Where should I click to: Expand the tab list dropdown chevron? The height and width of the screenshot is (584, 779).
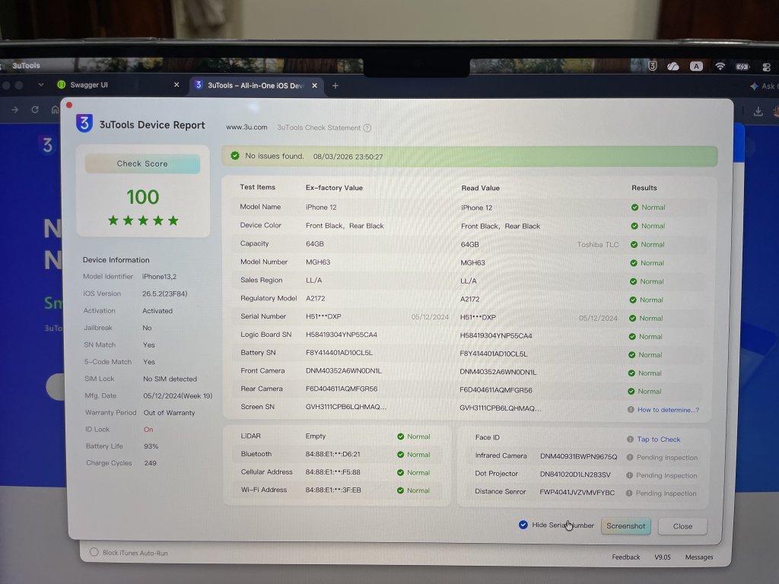[x=41, y=85]
